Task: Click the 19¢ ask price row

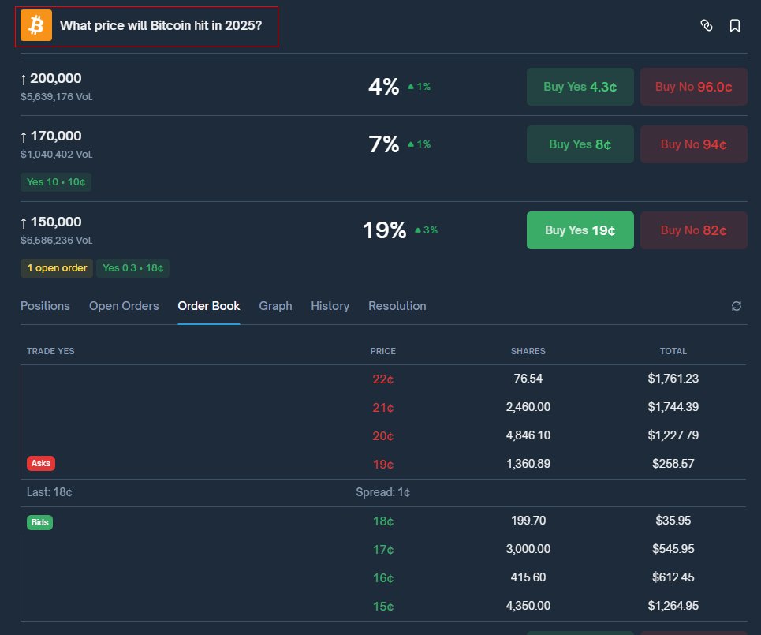Action: click(x=383, y=464)
